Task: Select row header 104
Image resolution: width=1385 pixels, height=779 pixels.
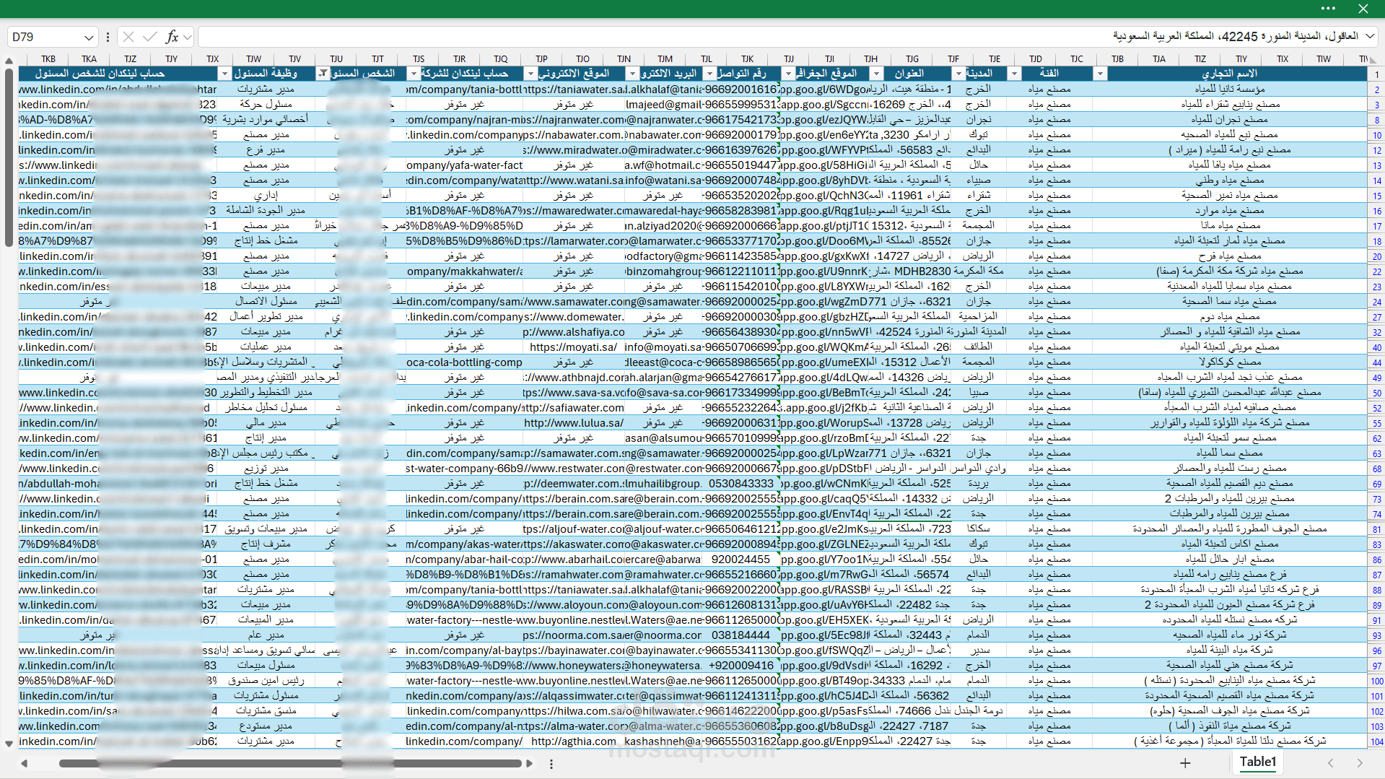Action: (1376, 742)
